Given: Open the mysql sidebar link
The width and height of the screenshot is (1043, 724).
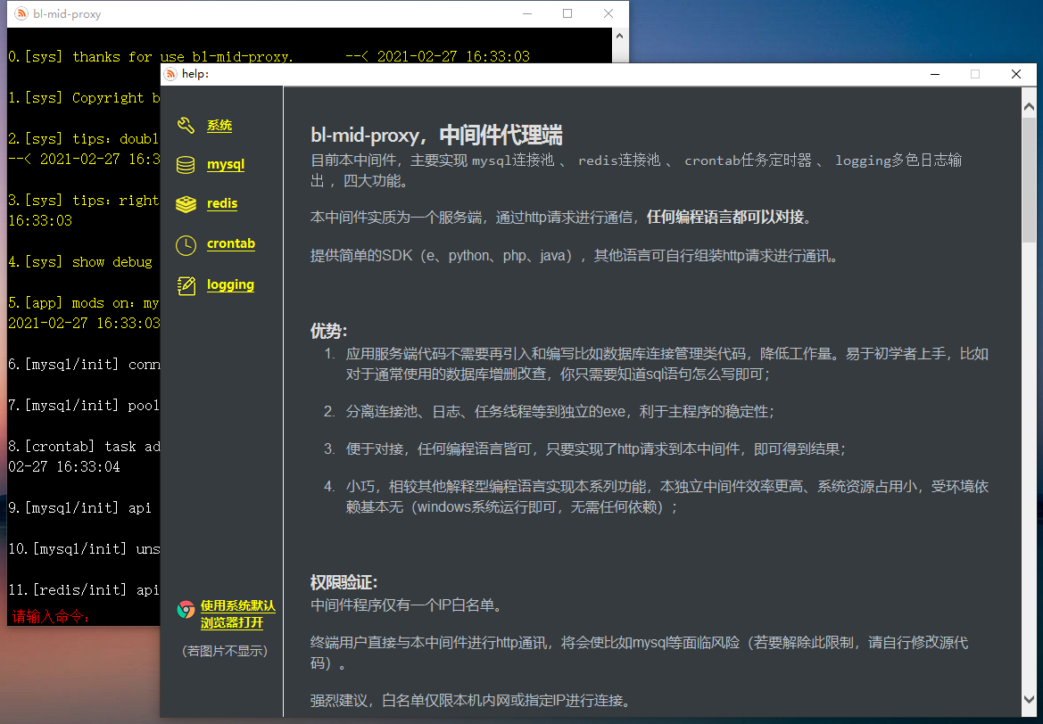Looking at the screenshot, I should [225, 164].
